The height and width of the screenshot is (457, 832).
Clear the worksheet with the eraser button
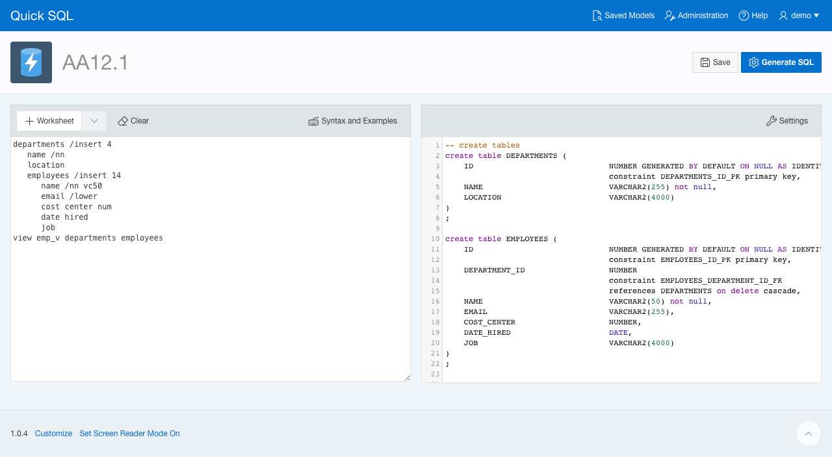coord(133,121)
